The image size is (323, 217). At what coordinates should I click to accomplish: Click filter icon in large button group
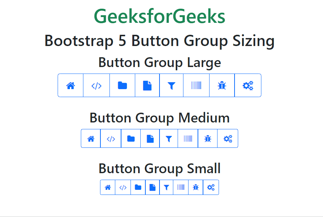click(x=171, y=86)
